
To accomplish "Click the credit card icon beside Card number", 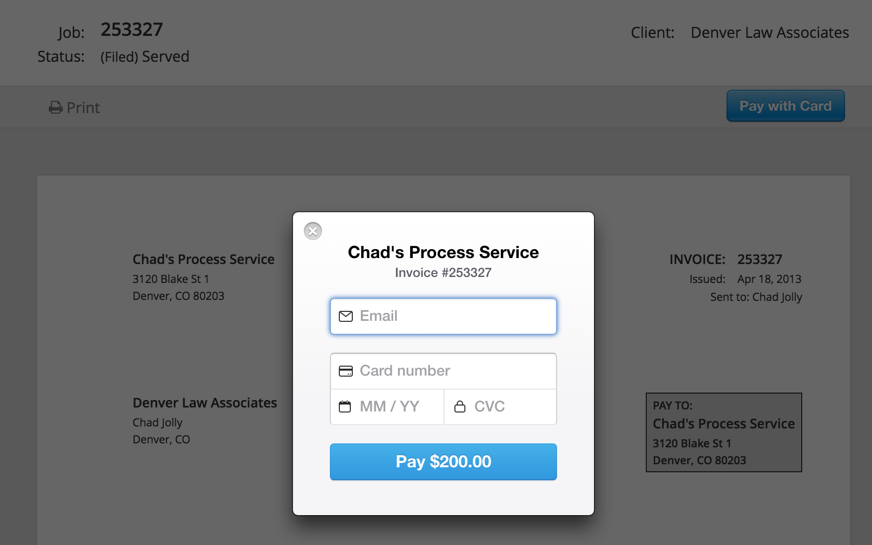I will click(346, 371).
